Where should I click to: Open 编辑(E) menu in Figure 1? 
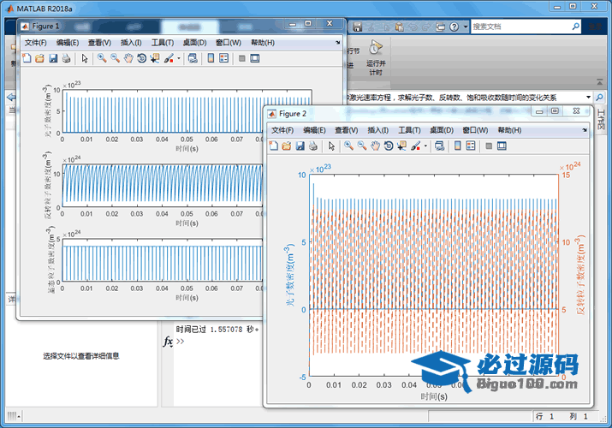(68, 43)
